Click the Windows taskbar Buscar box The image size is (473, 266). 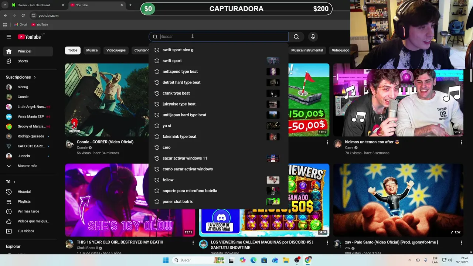[198, 260]
